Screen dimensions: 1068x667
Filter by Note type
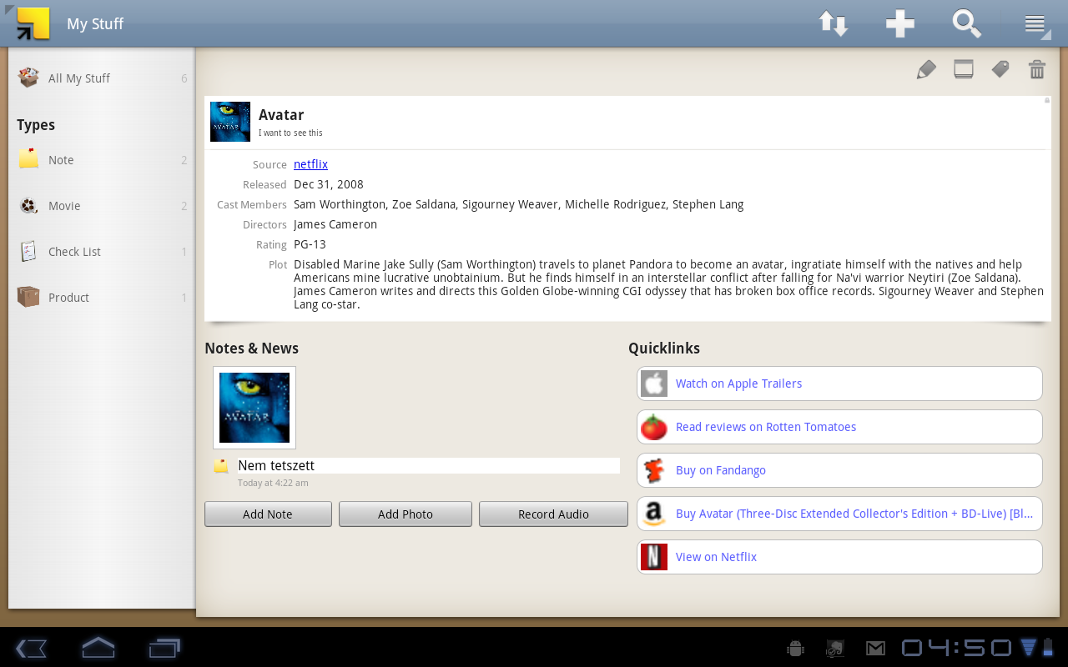point(102,160)
